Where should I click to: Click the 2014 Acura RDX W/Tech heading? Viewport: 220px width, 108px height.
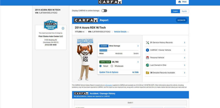coord(90,28)
